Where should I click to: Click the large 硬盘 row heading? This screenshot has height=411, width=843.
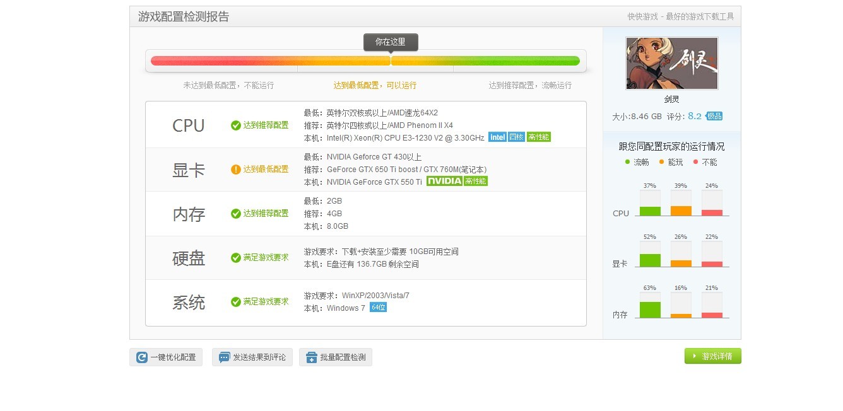pos(189,258)
